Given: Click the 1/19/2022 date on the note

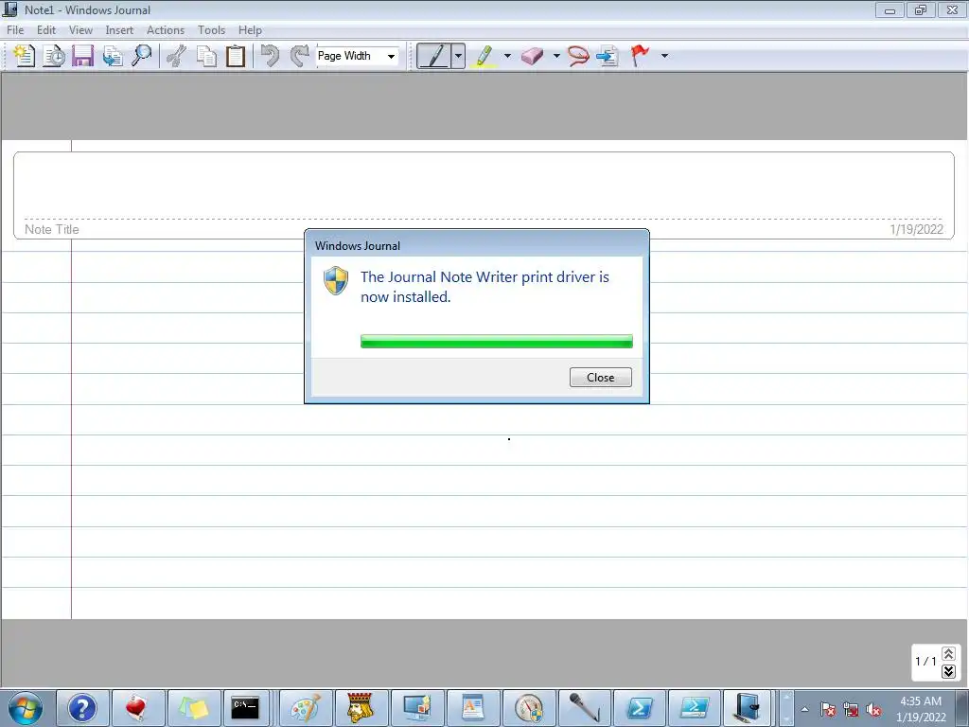Looking at the screenshot, I should [x=916, y=229].
